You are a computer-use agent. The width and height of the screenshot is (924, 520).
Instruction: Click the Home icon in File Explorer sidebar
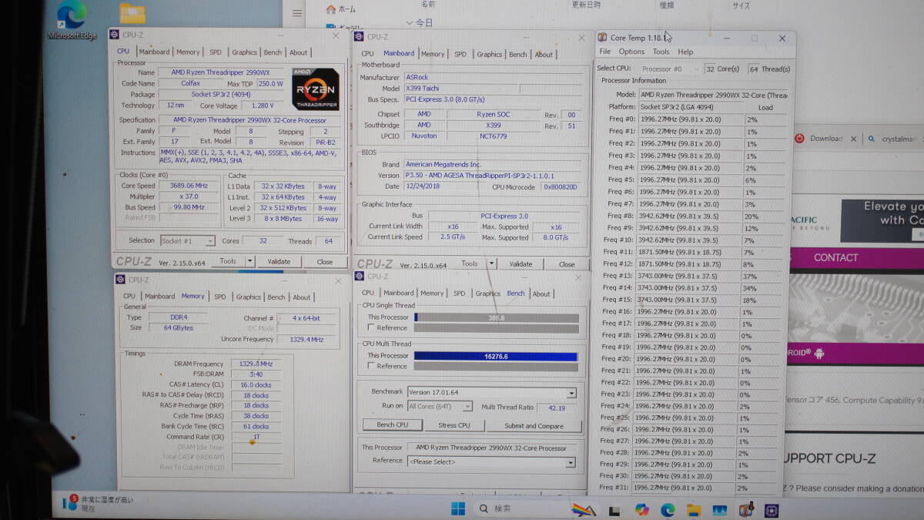coord(331,9)
